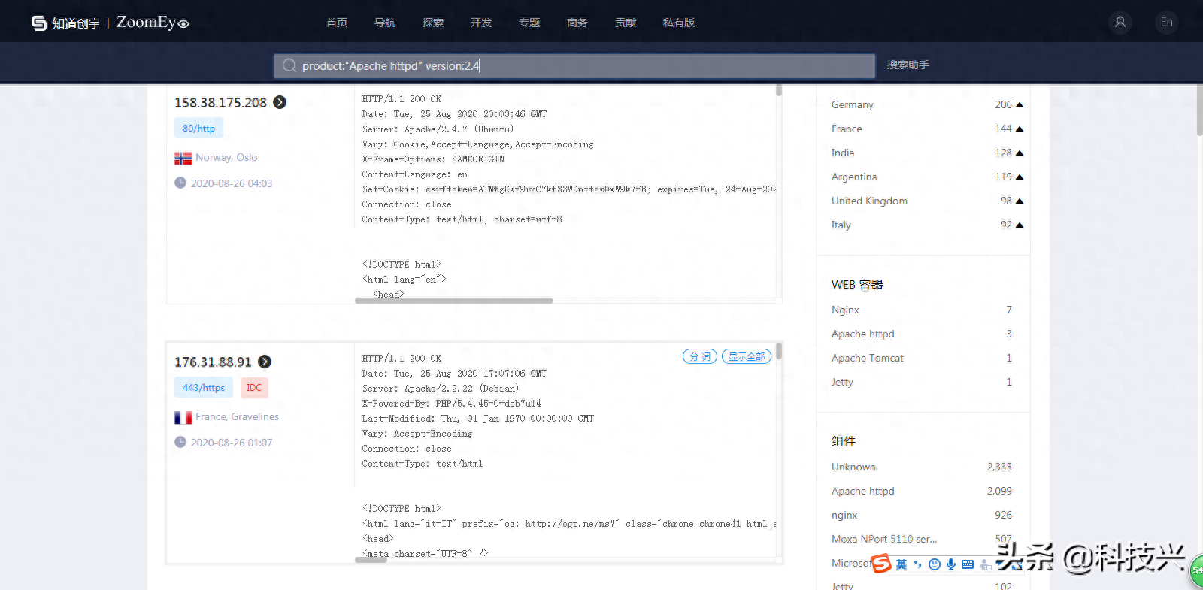Click Sogou microphone voice input icon
The image size is (1203, 590).
(951, 564)
